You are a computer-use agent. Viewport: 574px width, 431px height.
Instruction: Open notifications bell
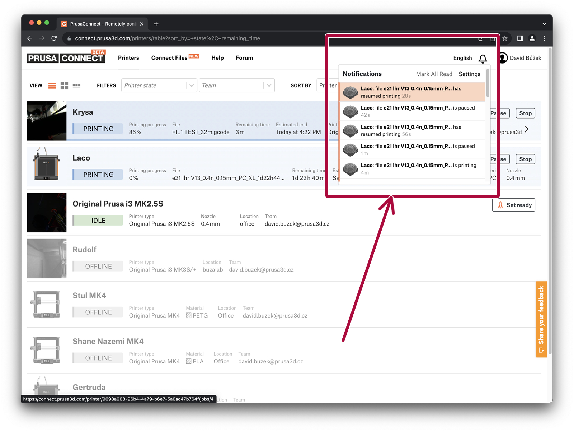[483, 59]
